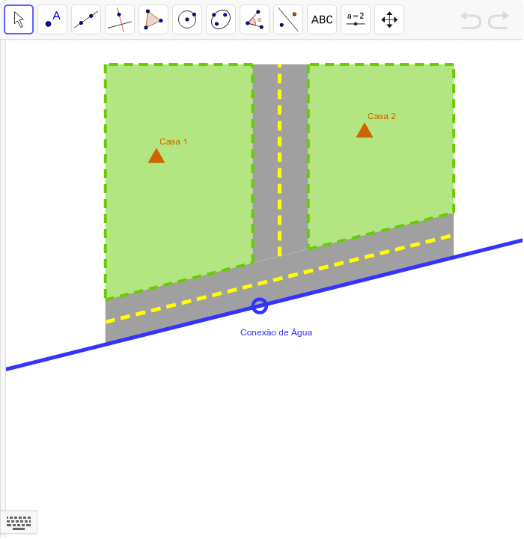This screenshot has width=524, height=539.
Task: Click the Redo arrow
Action: click(x=499, y=20)
